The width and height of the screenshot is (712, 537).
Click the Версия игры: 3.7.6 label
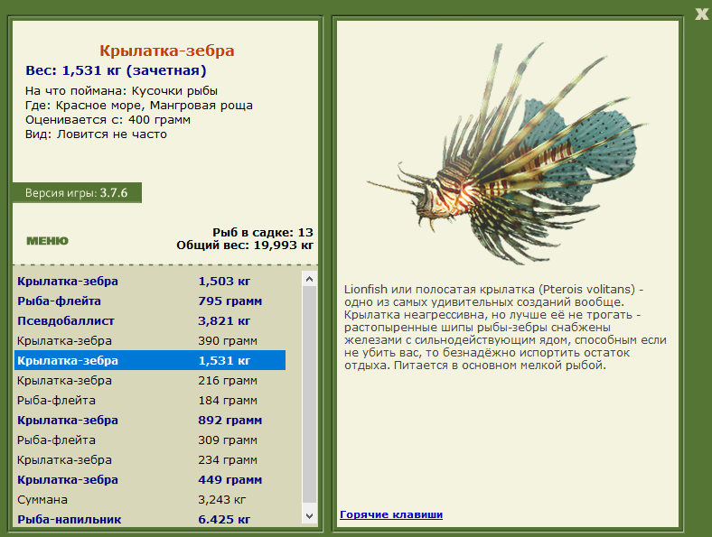[x=77, y=193]
